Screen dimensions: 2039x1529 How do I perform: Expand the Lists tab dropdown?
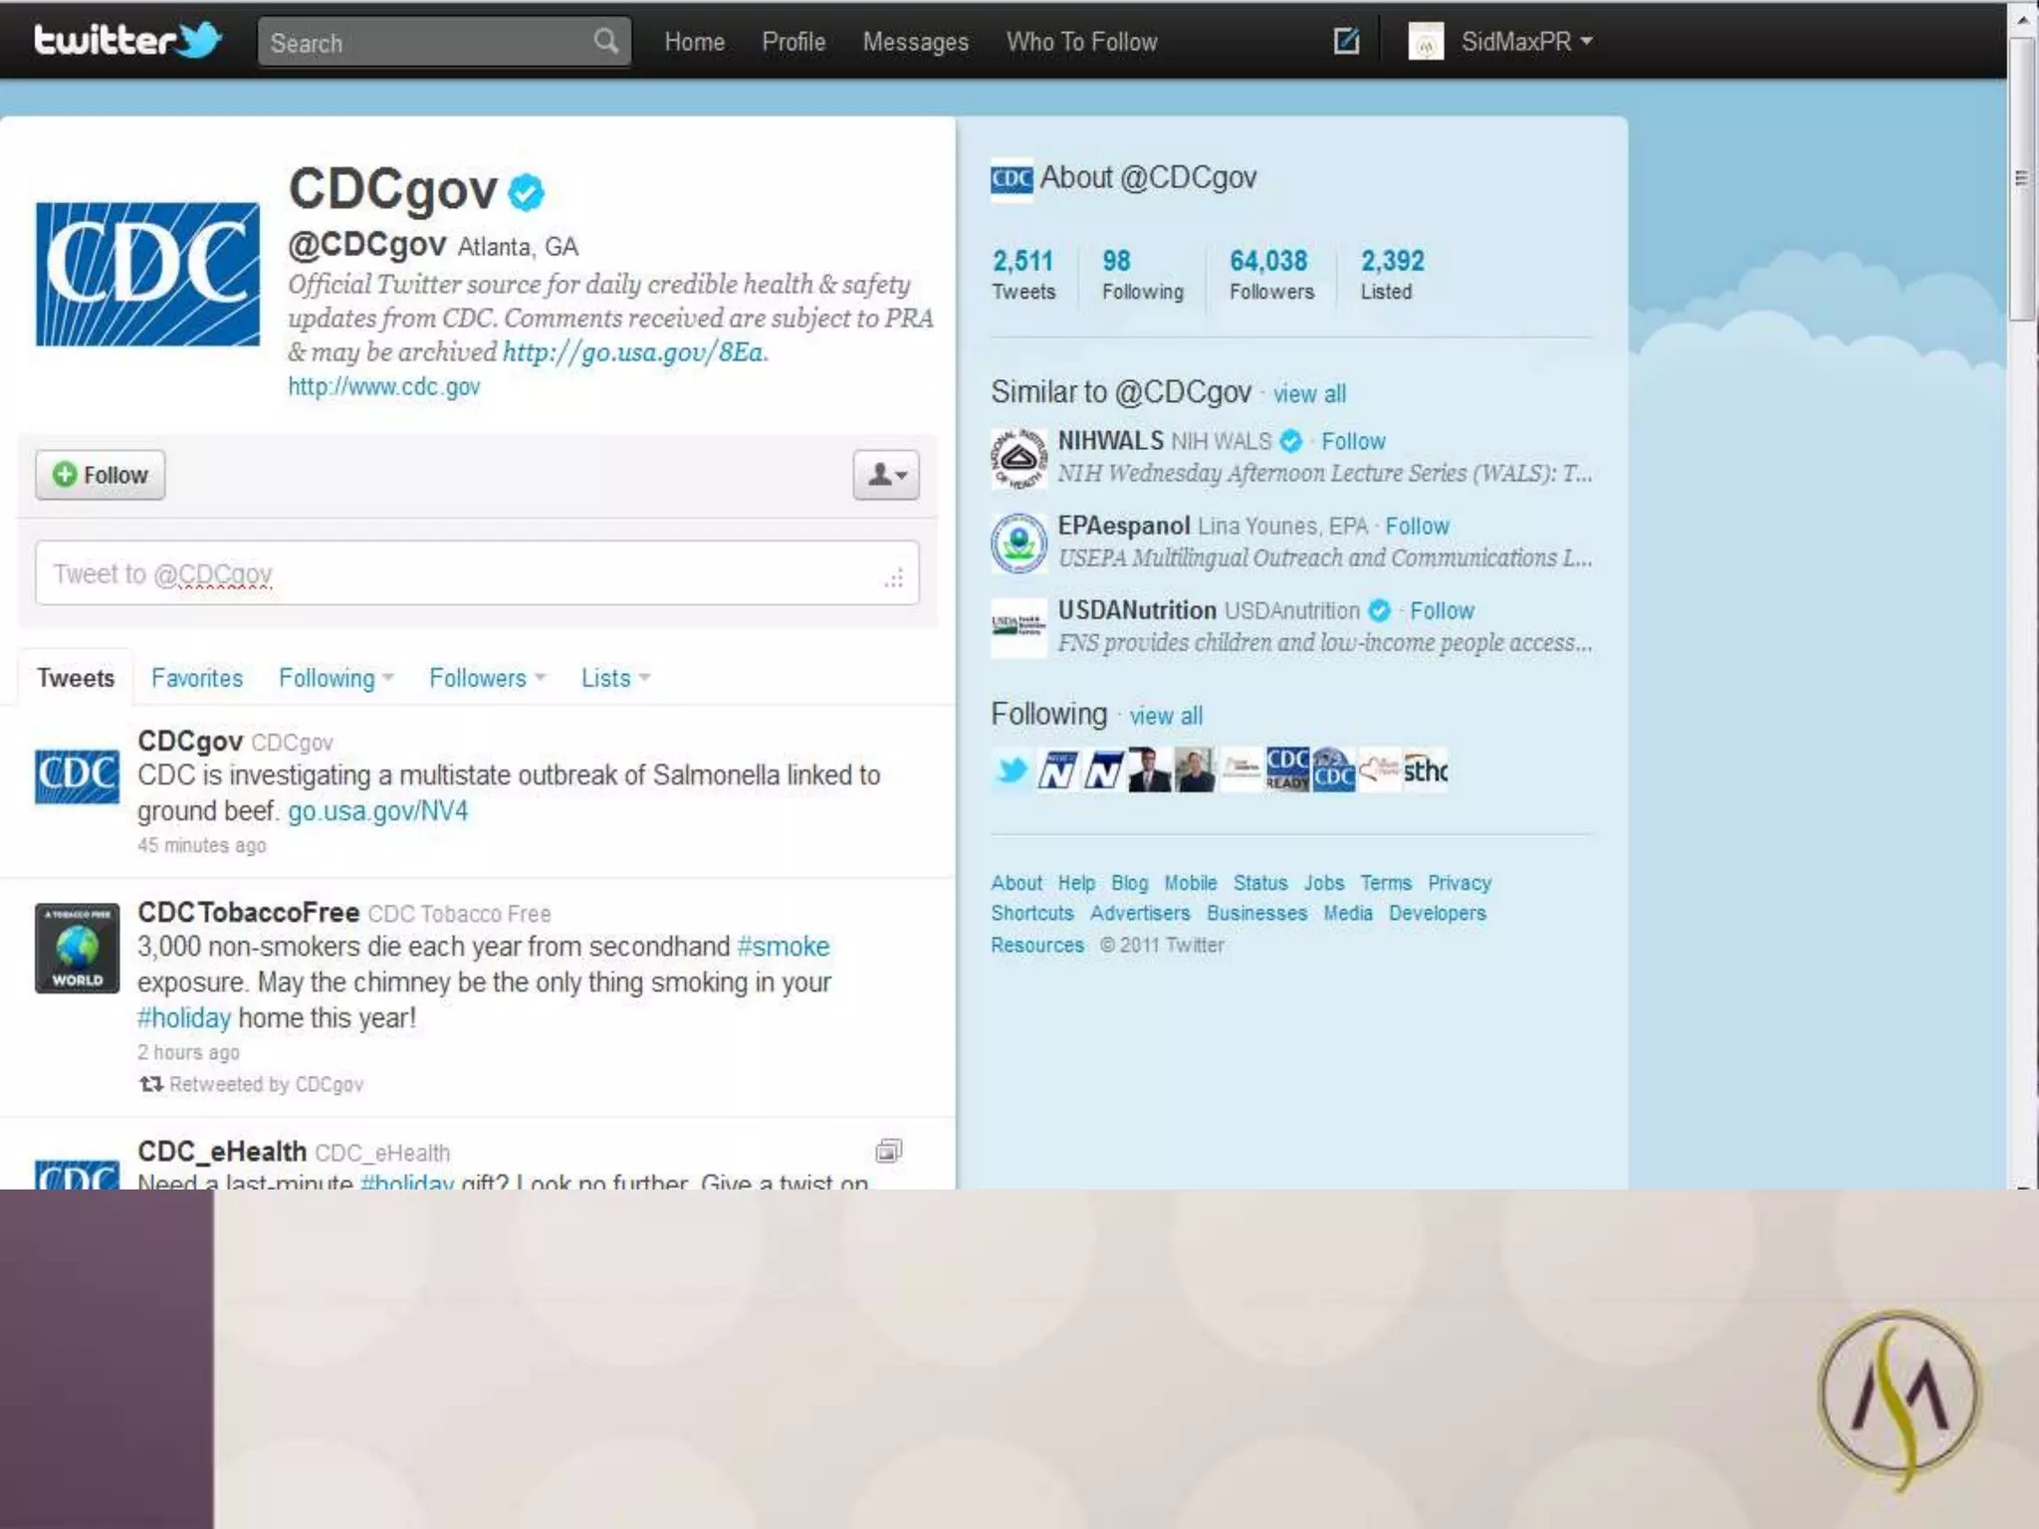pyautogui.click(x=644, y=678)
